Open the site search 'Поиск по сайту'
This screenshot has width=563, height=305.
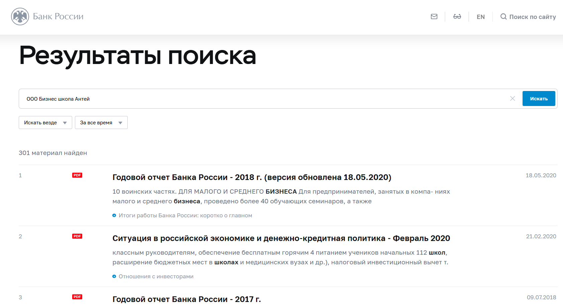coord(528,17)
